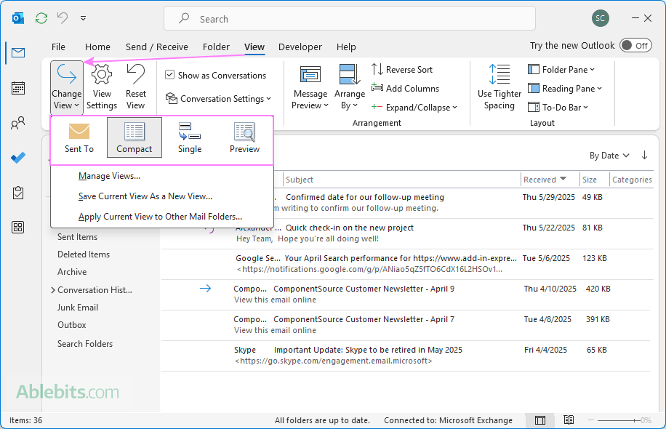
Task: Switch to the Send / Receive tab
Action: pos(157,47)
